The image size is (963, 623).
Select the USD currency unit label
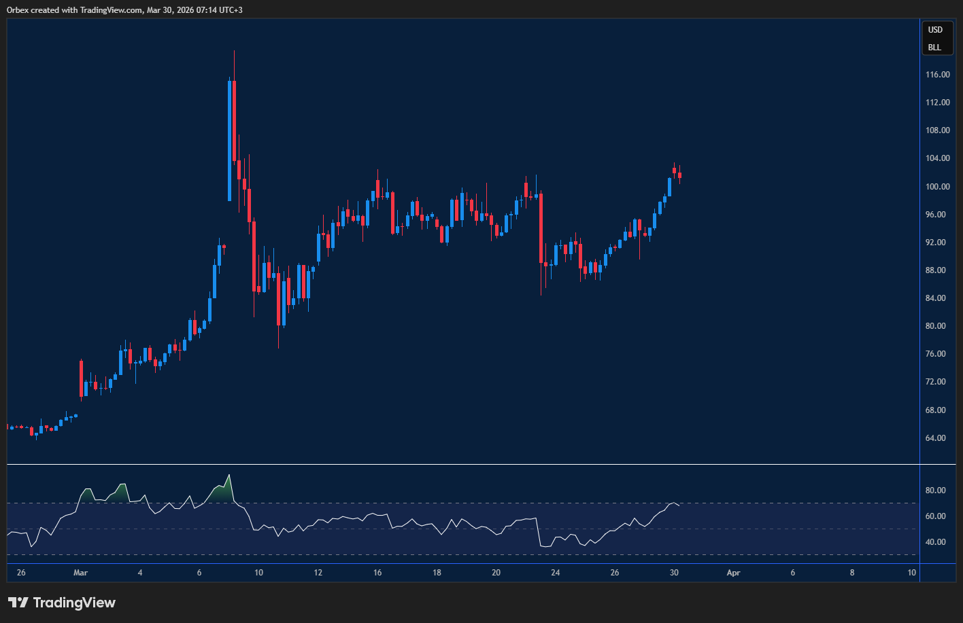coord(934,30)
